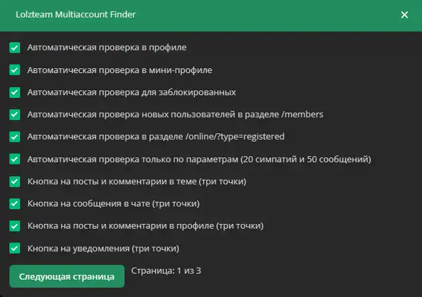Disable automatic check in mini-profile checkbox

click(x=15, y=70)
